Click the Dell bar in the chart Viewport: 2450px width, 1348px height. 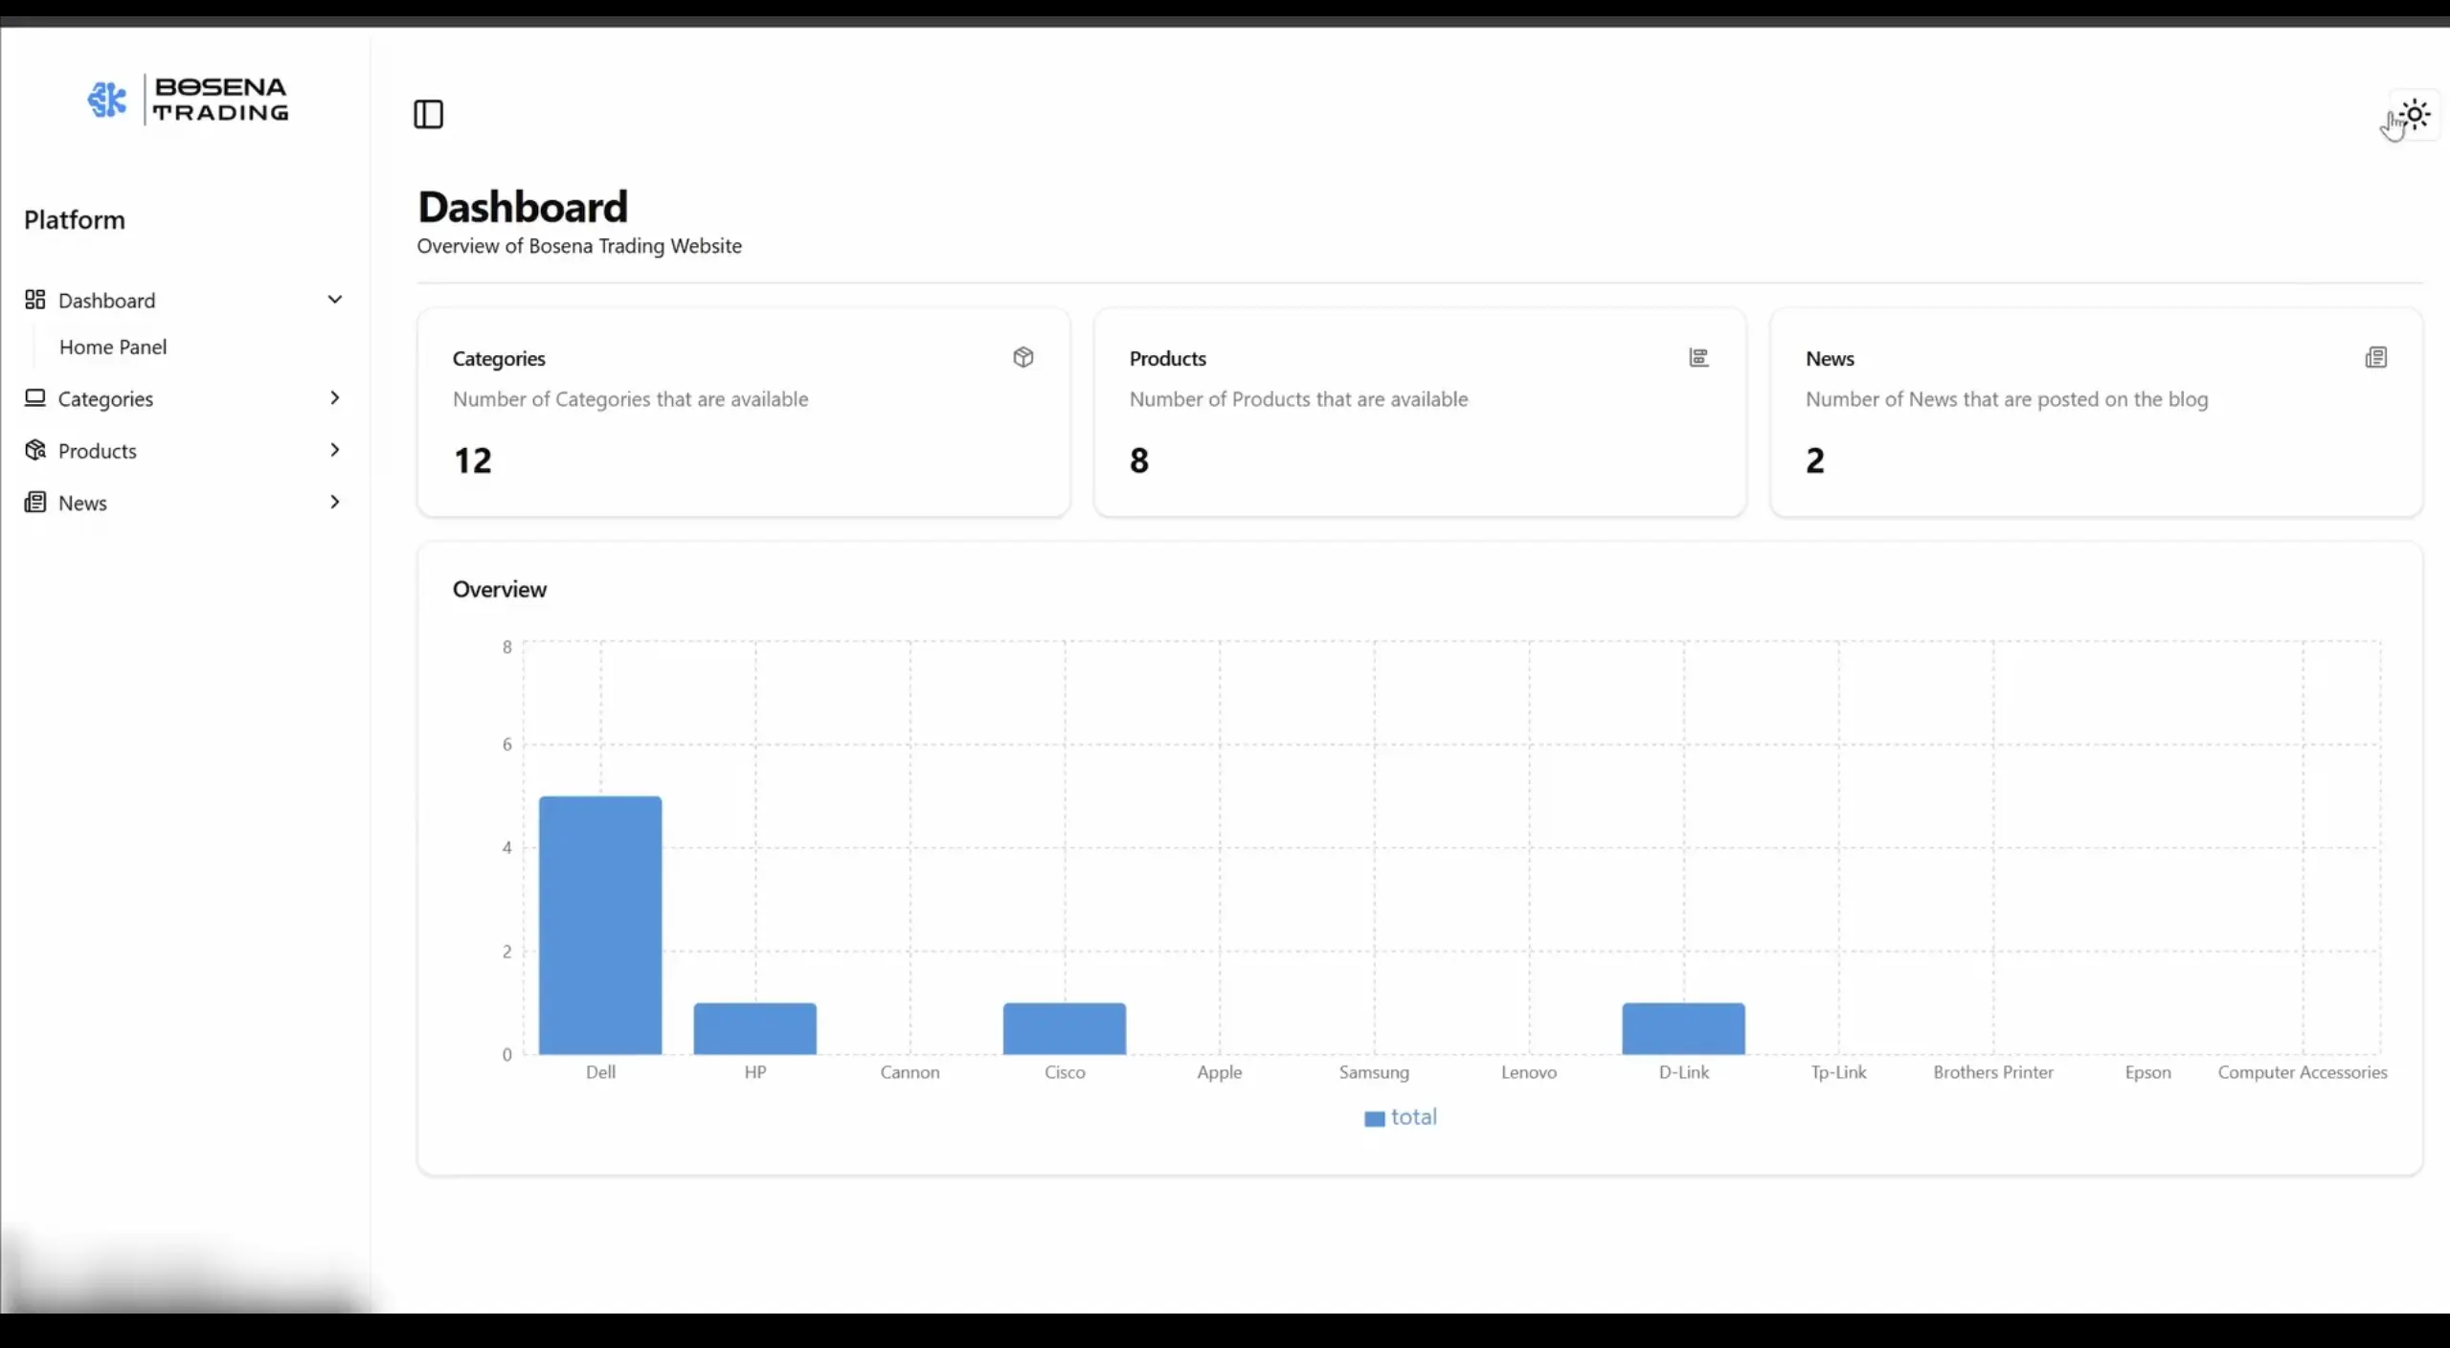pos(600,925)
